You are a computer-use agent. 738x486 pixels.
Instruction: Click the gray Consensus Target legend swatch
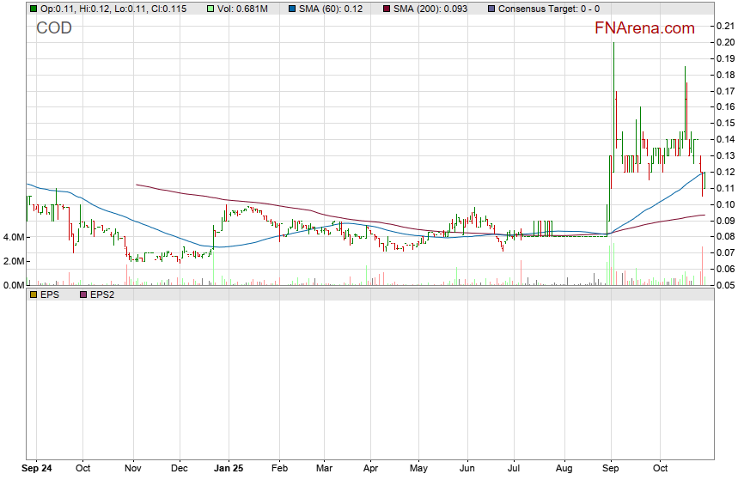(491, 9)
